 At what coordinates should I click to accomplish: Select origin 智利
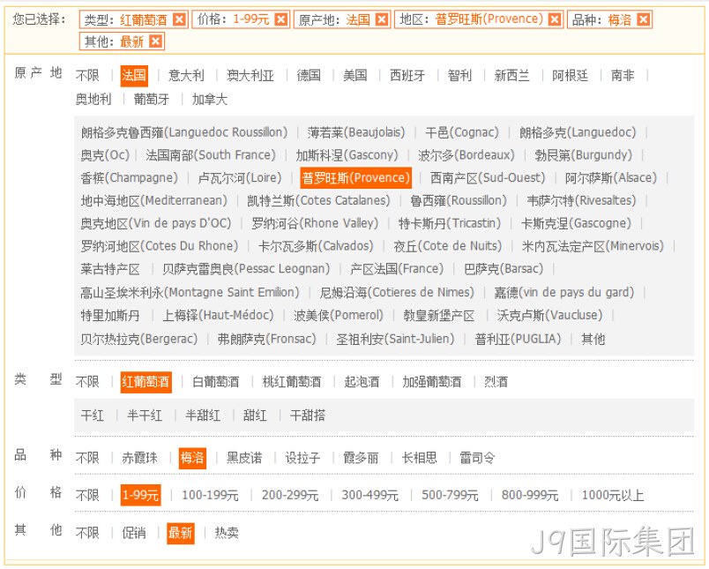pos(459,76)
